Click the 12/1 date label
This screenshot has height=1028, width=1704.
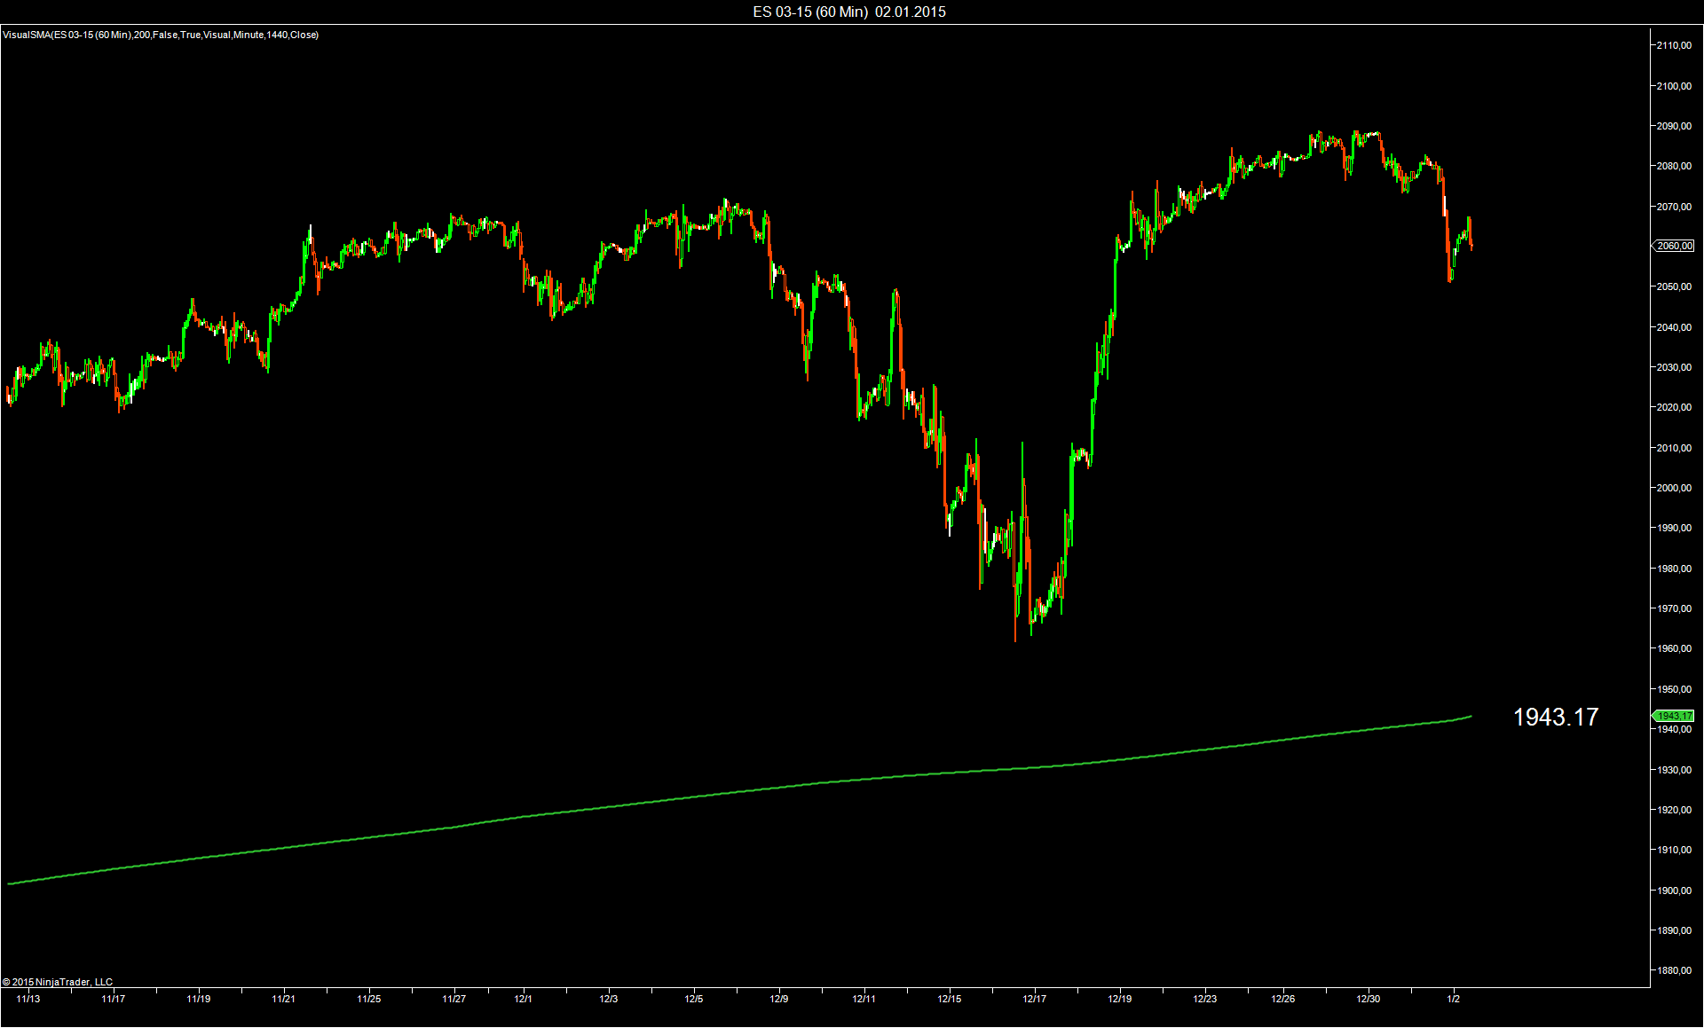524,999
